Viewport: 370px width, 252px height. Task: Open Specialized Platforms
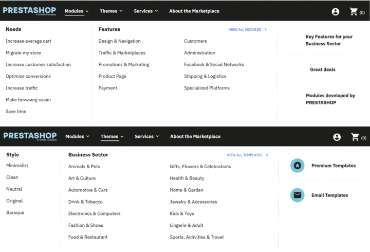[x=207, y=88]
